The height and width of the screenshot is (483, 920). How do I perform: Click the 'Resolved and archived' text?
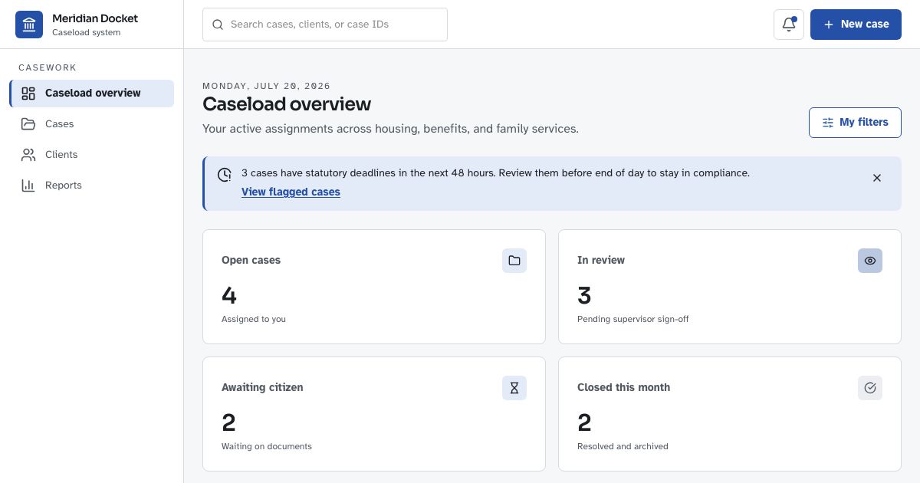coord(623,446)
